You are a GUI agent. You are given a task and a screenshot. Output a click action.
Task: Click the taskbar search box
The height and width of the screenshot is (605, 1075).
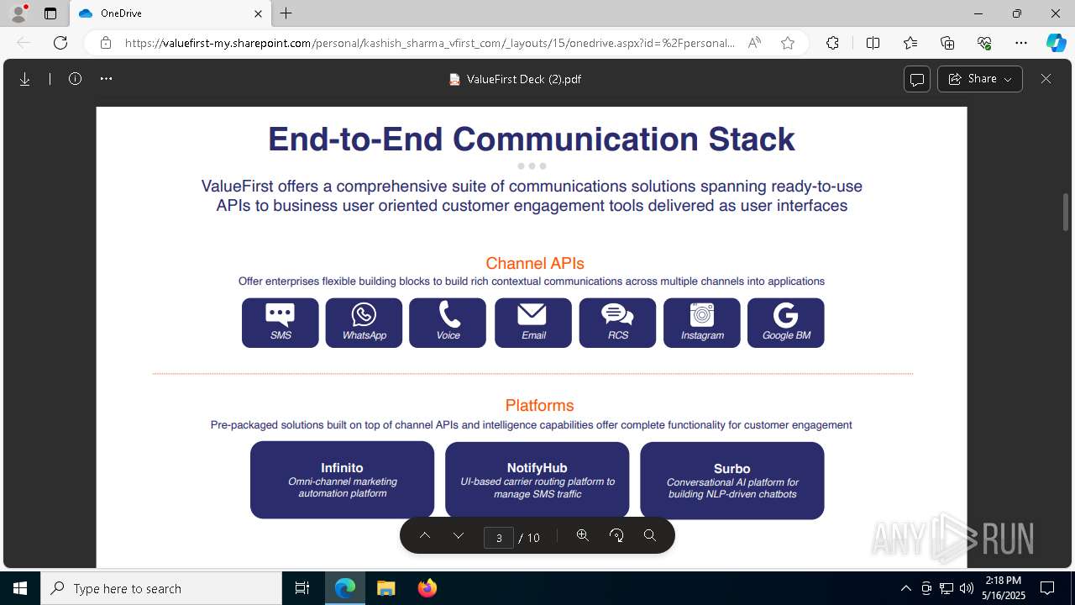(161, 588)
